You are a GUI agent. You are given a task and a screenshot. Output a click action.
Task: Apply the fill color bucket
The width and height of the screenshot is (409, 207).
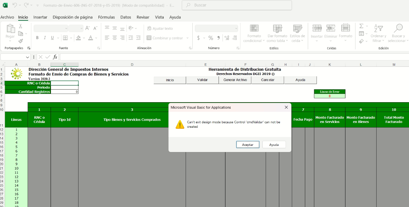click(x=78, y=38)
